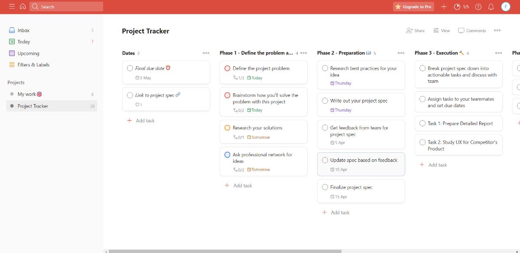Open the Phase 2 - Preparation options menu

click(400, 53)
